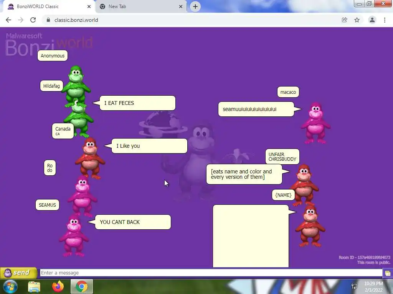Focus the Enter a message field

(x=211, y=273)
